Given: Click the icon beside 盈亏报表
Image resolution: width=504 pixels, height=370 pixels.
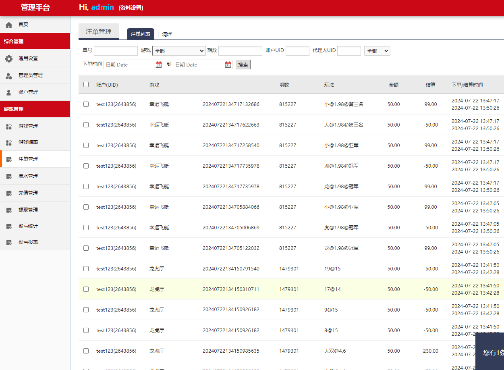Looking at the screenshot, I should [9, 242].
